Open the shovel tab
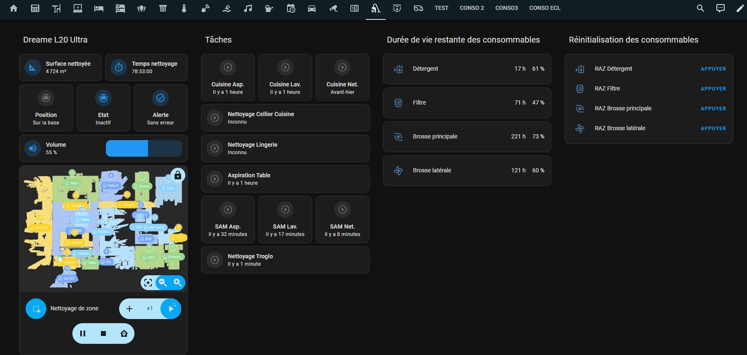This screenshot has height=355, width=747. click(x=205, y=8)
